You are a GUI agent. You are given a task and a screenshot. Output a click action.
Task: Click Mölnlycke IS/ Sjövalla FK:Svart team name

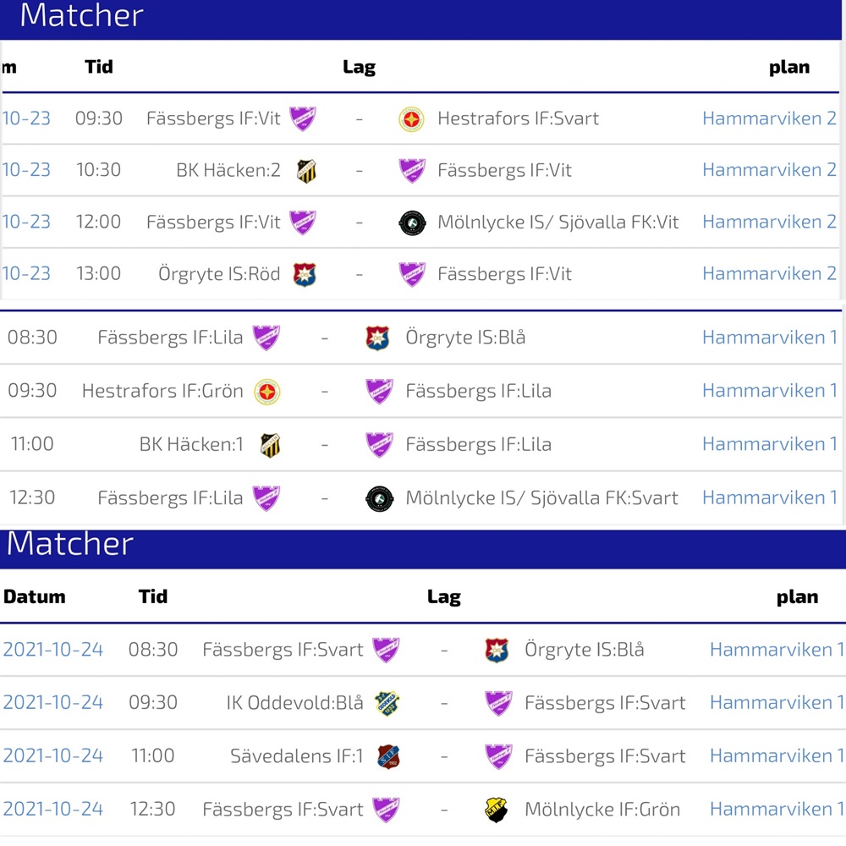point(541,498)
